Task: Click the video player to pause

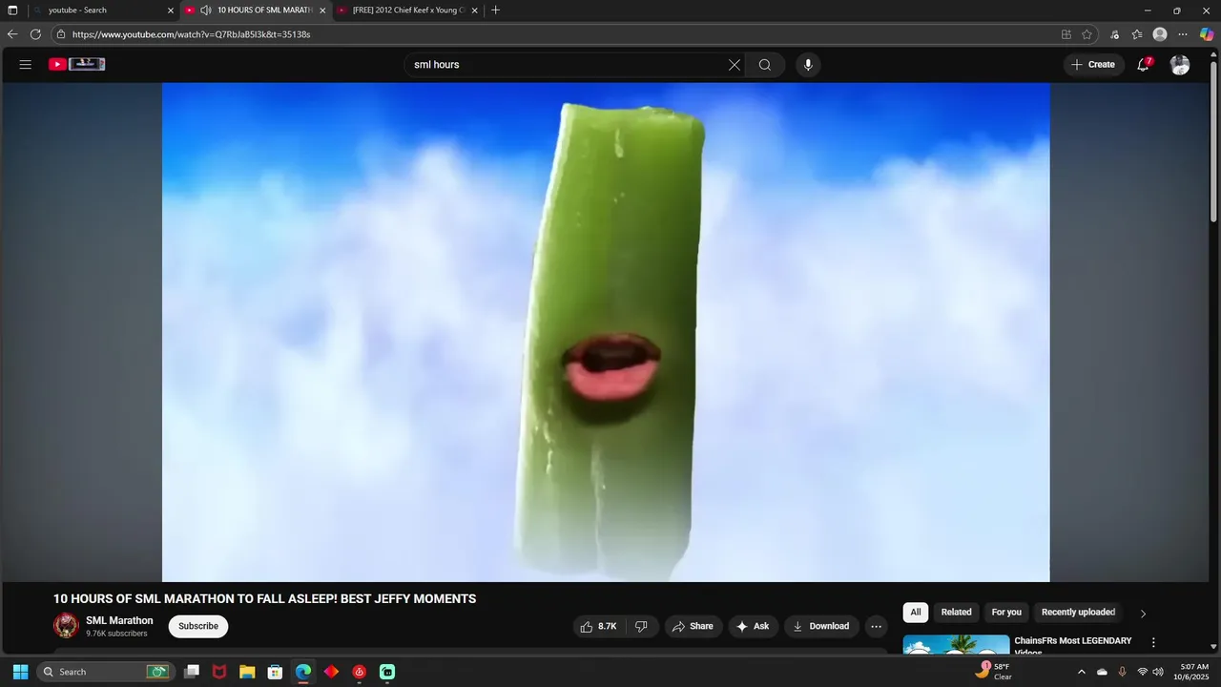Action: [606, 332]
